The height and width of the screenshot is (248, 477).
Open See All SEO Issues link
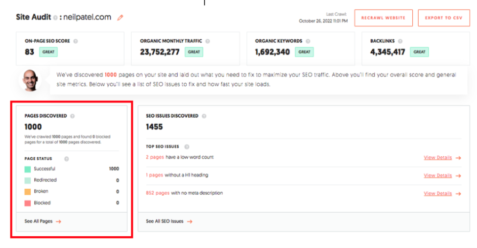coord(169,222)
